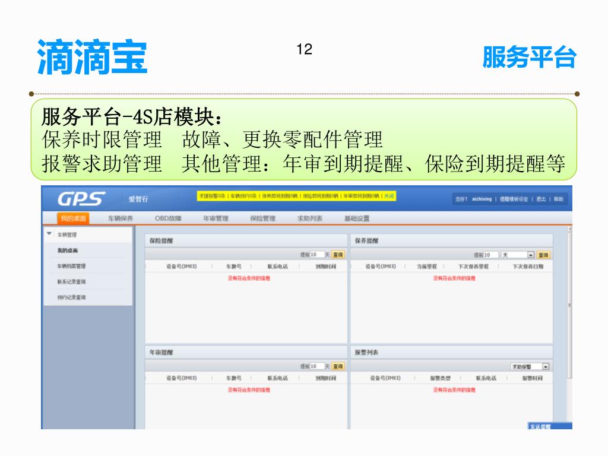Viewport: 608px width, 456px height.
Task: Select 我的桌面 in the sidebar
Action: [68, 251]
